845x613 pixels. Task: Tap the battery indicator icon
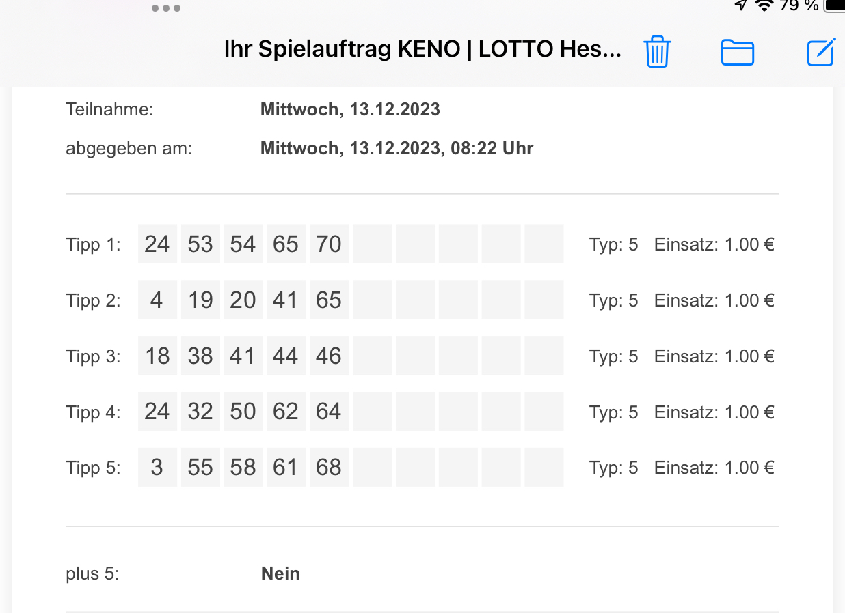pos(835,5)
